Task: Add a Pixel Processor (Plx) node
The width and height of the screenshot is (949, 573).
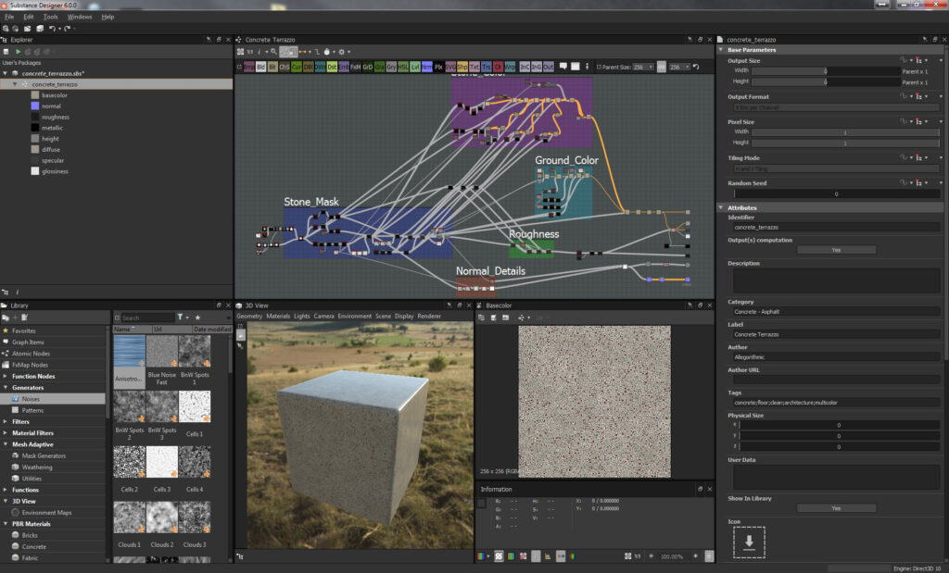Action: (x=438, y=67)
